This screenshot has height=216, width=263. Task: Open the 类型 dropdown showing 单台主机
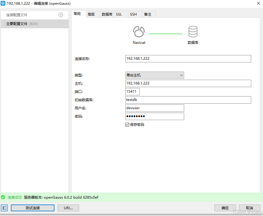tap(155, 75)
